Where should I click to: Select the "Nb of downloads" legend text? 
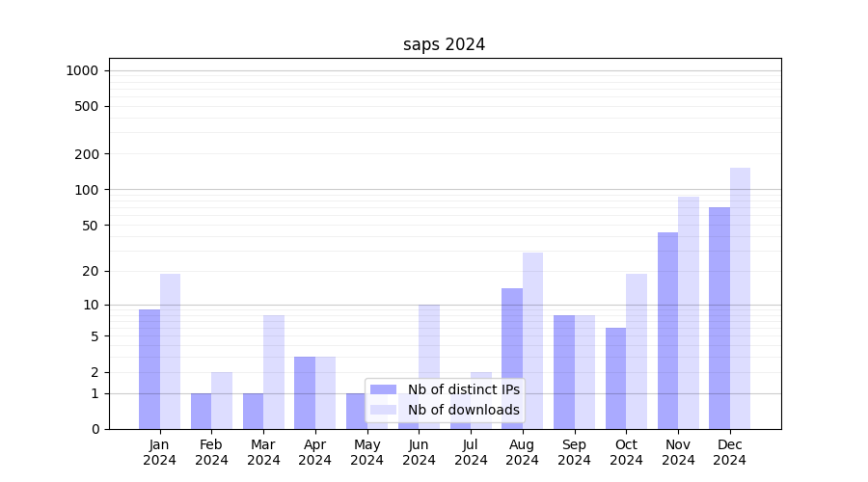click(463, 410)
